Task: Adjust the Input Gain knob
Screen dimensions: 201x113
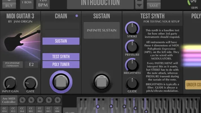Action: coord(10,83)
